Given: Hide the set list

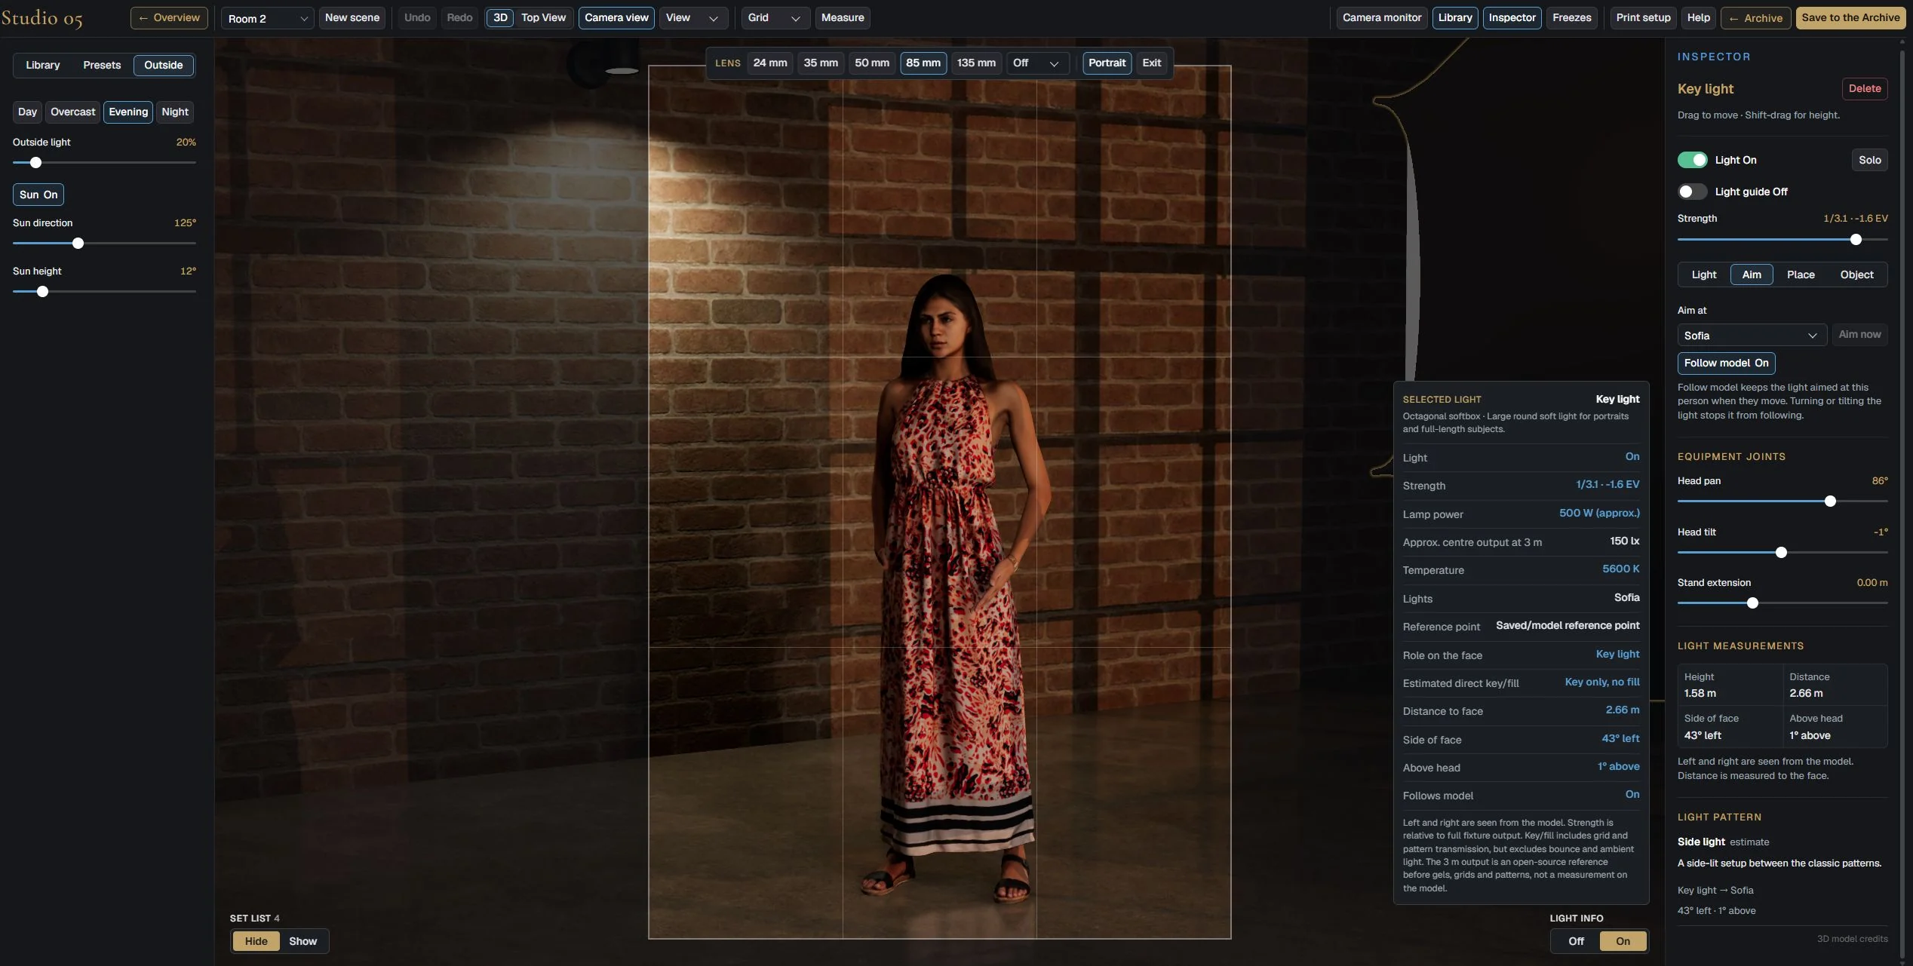Looking at the screenshot, I should pyautogui.click(x=256, y=941).
